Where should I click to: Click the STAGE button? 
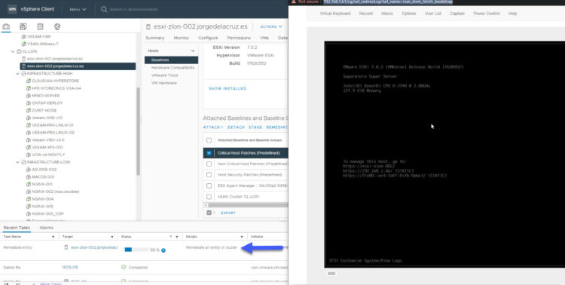pos(255,127)
